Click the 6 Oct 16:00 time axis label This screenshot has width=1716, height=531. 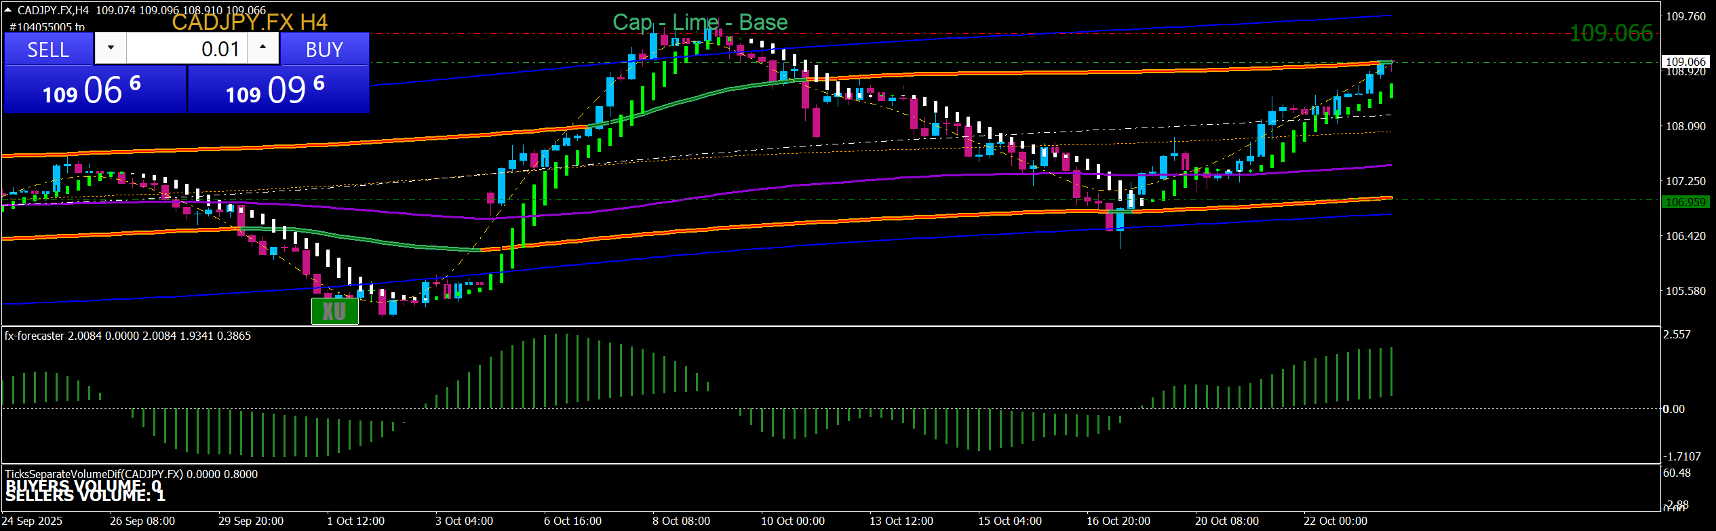(x=572, y=521)
